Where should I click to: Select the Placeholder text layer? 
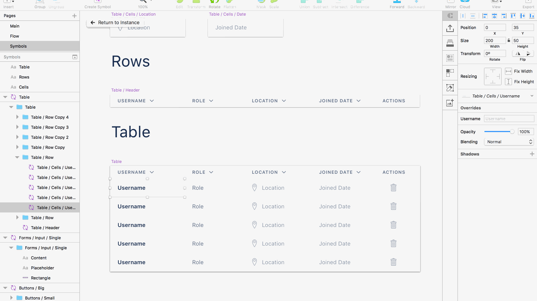43,268
